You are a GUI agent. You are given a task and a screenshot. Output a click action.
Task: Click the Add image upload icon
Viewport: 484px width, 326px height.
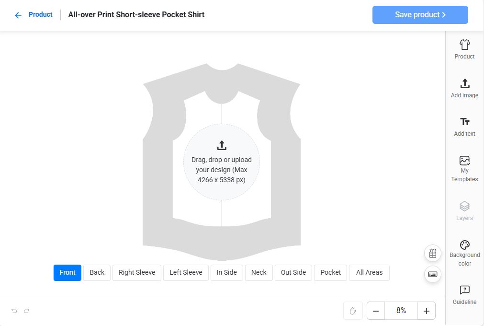pyautogui.click(x=464, y=88)
